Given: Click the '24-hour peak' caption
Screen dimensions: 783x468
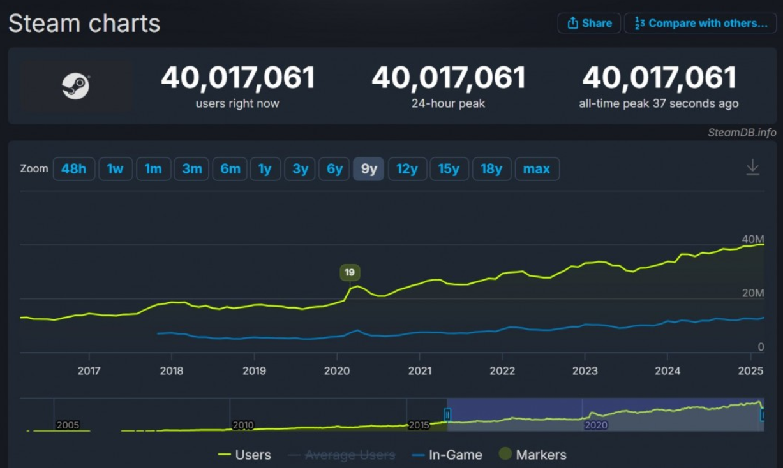Looking at the screenshot, I should pos(449,103).
